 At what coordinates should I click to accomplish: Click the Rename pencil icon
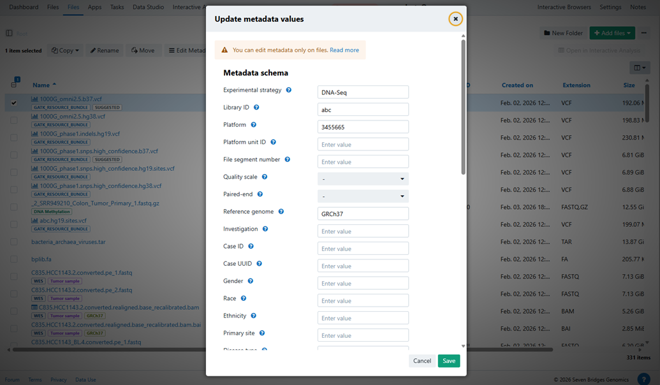point(92,50)
